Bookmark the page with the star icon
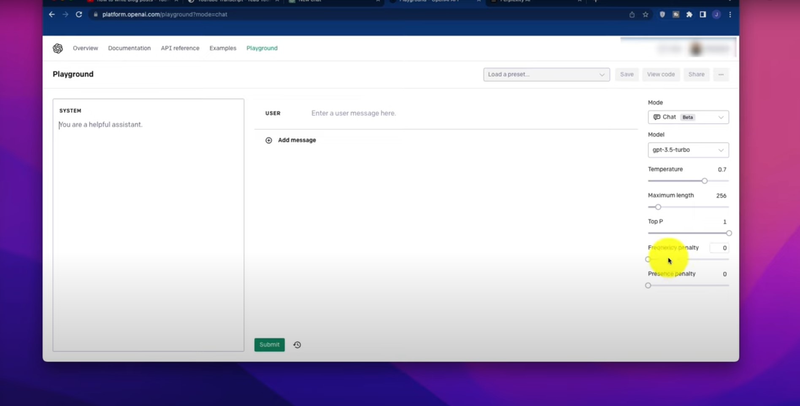This screenshot has width=800, height=406. [646, 14]
